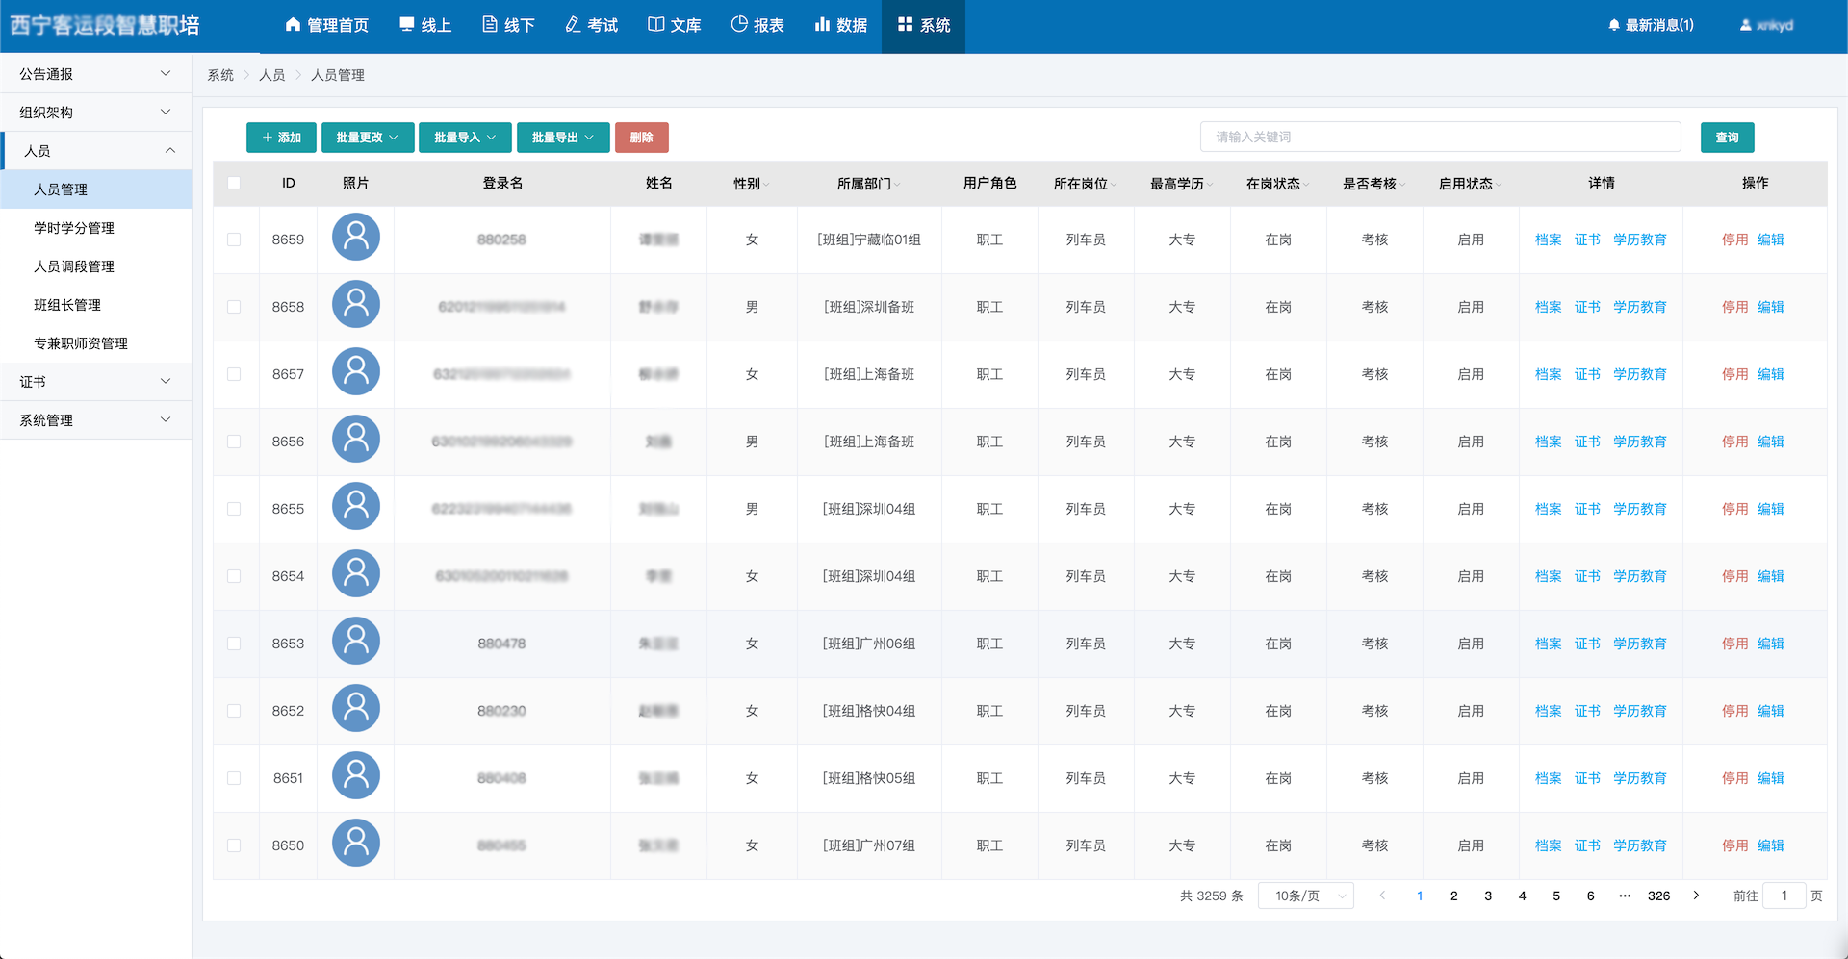Screen dimensions: 1848x959
Task: Click the notification bell icon
Action: [x=1614, y=25]
